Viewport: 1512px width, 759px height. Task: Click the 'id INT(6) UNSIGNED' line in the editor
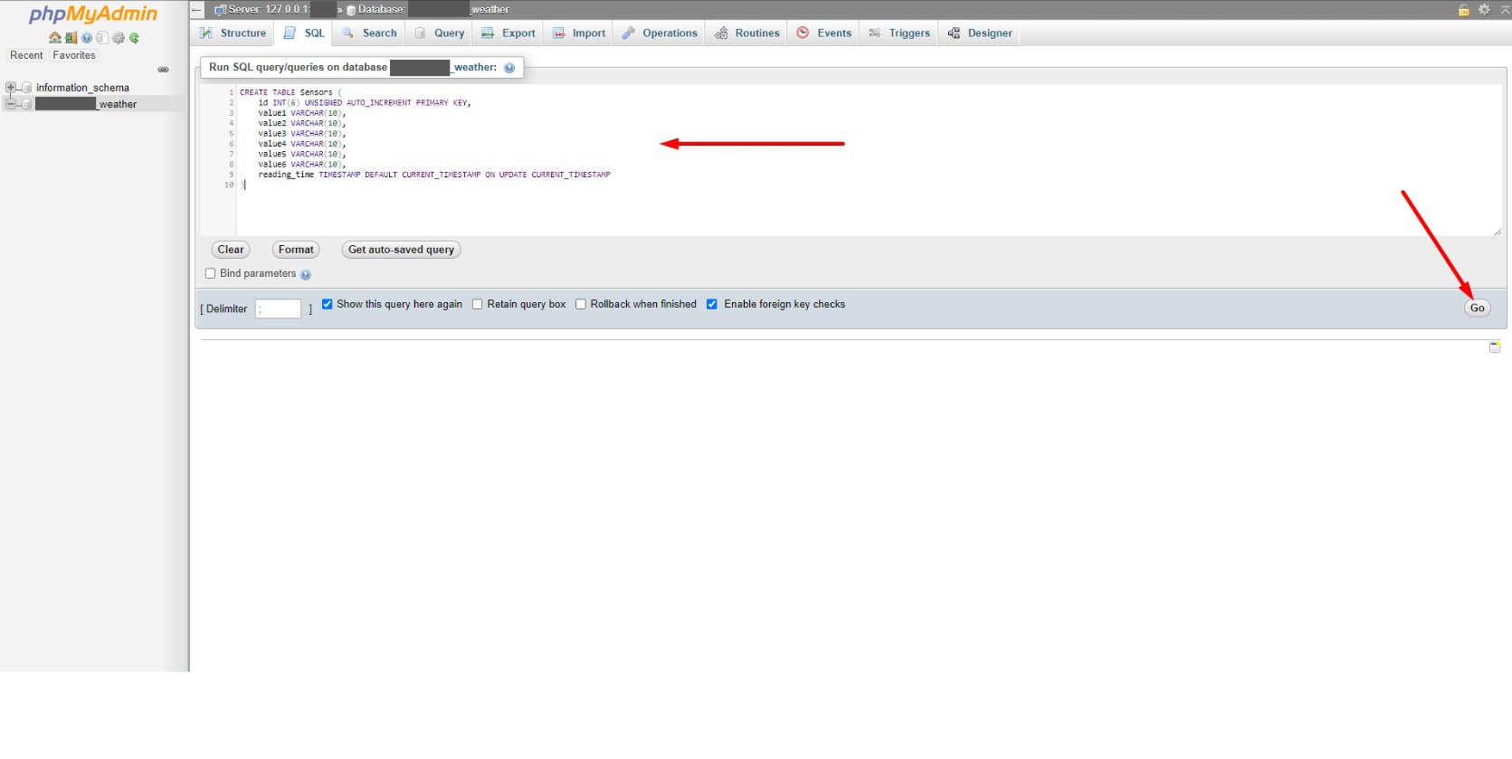coord(365,103)
